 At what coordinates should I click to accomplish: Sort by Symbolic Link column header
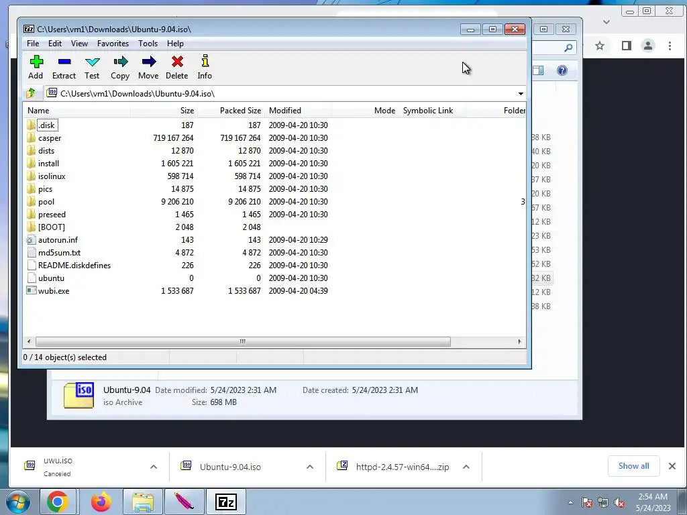432,111
